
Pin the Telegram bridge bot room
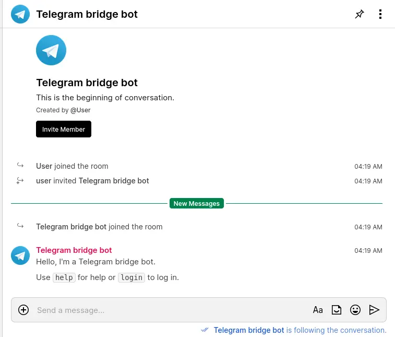point(359,14)
